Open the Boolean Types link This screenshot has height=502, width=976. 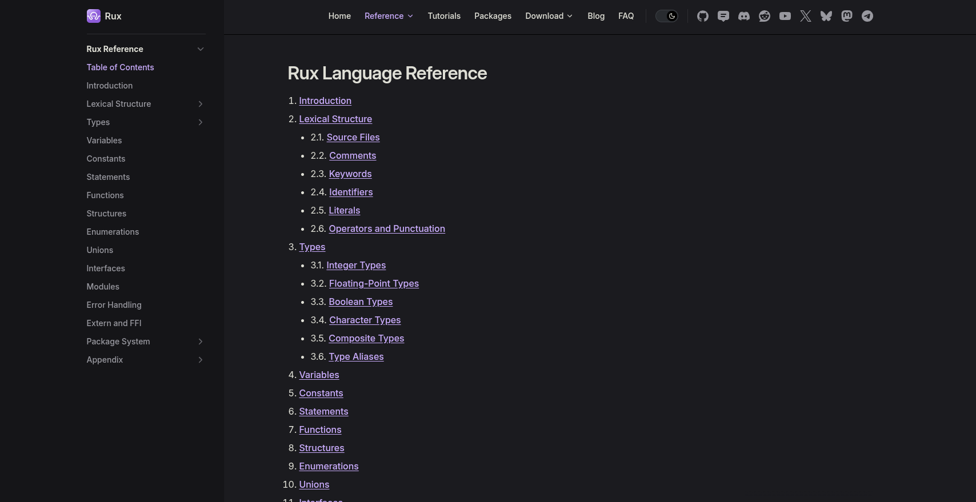(361, 302)
